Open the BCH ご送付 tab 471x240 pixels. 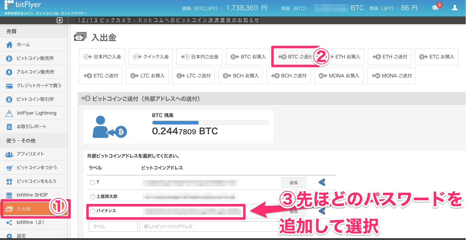[289, 76]
